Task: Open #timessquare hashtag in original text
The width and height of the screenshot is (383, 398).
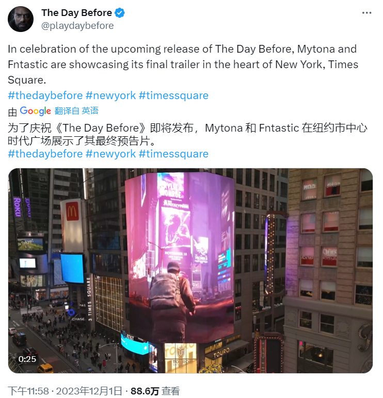Action: pos(173,95)
